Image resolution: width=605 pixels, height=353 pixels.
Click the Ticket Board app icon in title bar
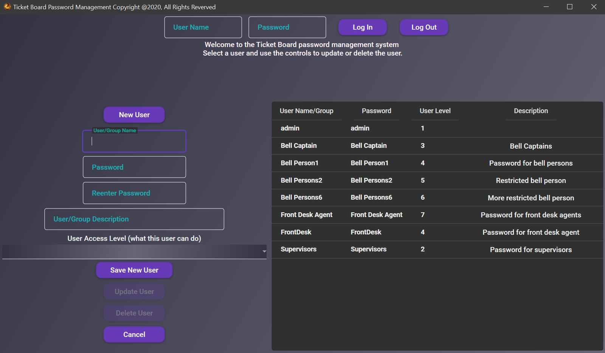7,7
